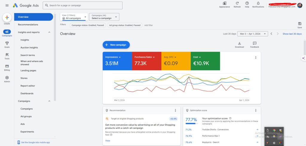This screenshot has height=146, width=306.
Task: Click the New campaign button
Action: (116, 45)
